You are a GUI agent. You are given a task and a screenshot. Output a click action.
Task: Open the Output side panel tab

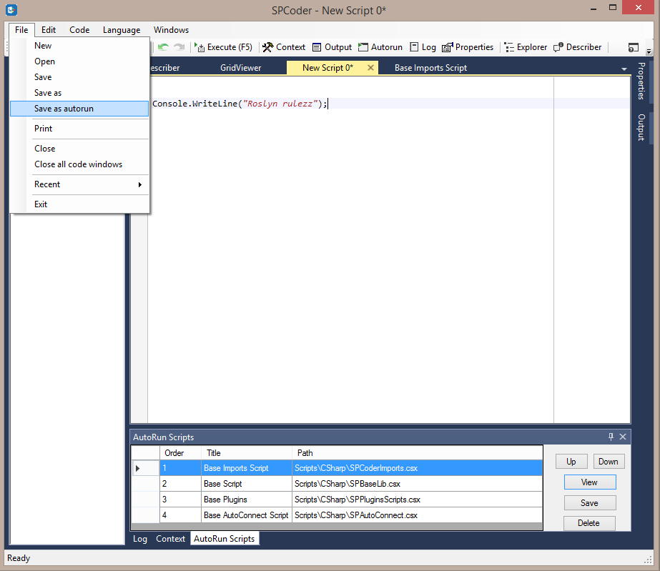[641, 127]
